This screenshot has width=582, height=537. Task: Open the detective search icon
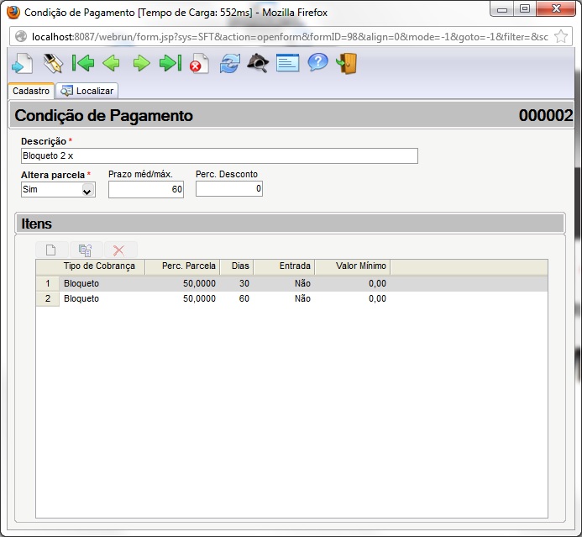click(x=258, y=63)
